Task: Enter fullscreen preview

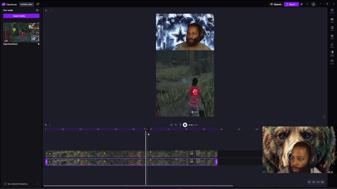Action: (x=324, y=117)
